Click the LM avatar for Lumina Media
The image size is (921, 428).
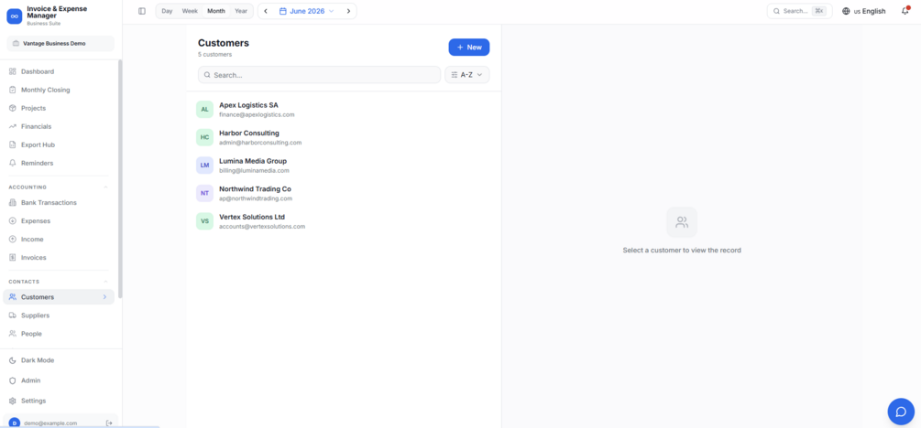pyautogui.click(x=204, y=166)
